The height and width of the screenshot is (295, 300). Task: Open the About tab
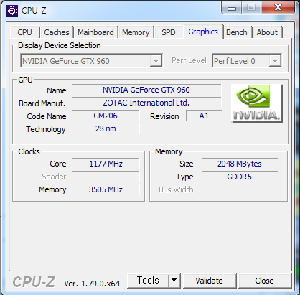click(267, 32)
